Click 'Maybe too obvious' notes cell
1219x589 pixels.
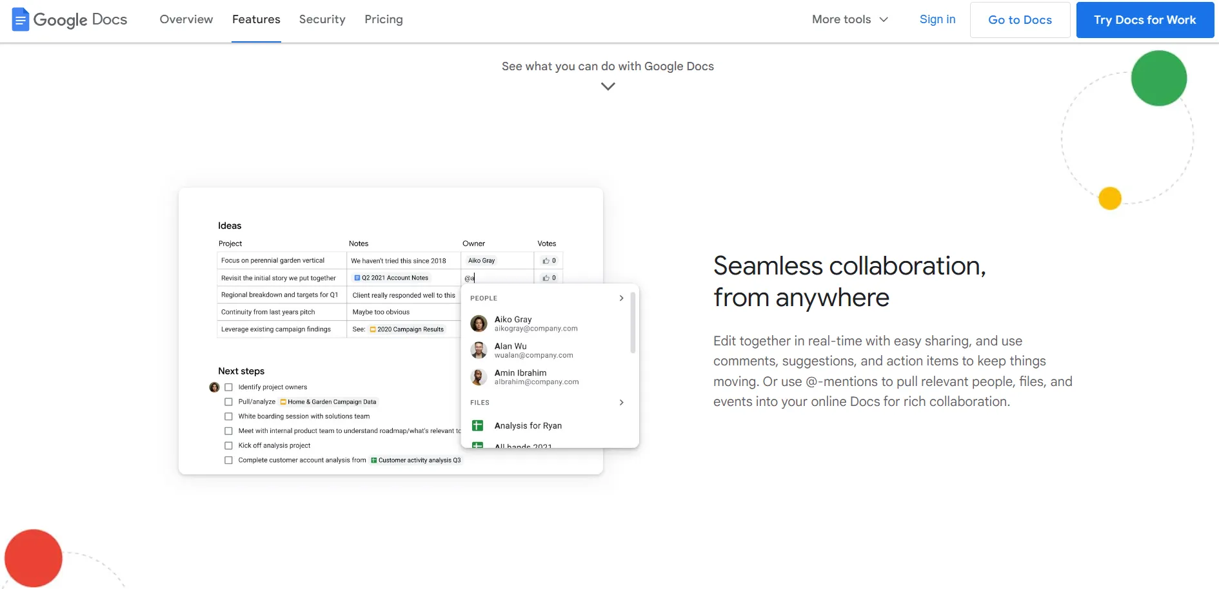click(404, 312)
